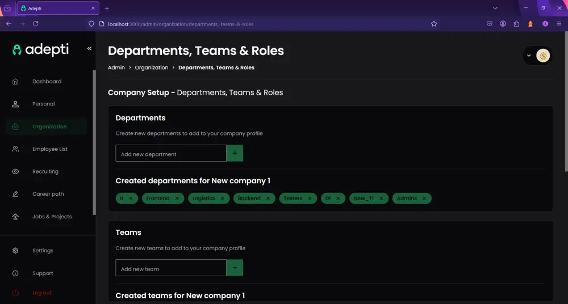
Task: Remove the Admins department tag
Action: pyautogui.click(x=424, y=199)
